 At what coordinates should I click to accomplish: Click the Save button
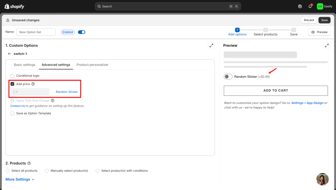(324, 20)
